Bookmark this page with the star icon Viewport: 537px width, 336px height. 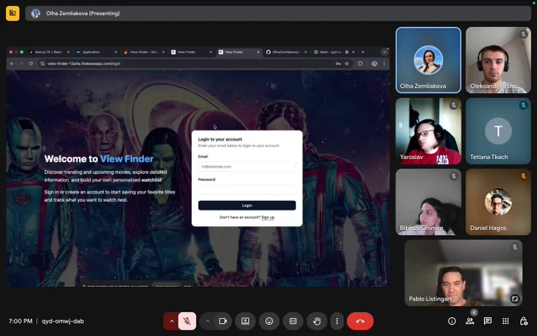tap(347, 64)
